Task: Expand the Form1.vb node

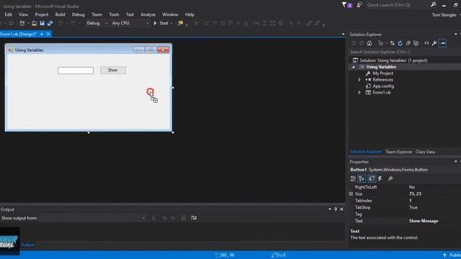Action: [359, 93]
